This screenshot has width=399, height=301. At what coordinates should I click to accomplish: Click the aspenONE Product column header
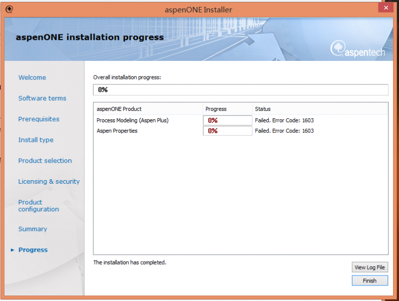[148, 109]
